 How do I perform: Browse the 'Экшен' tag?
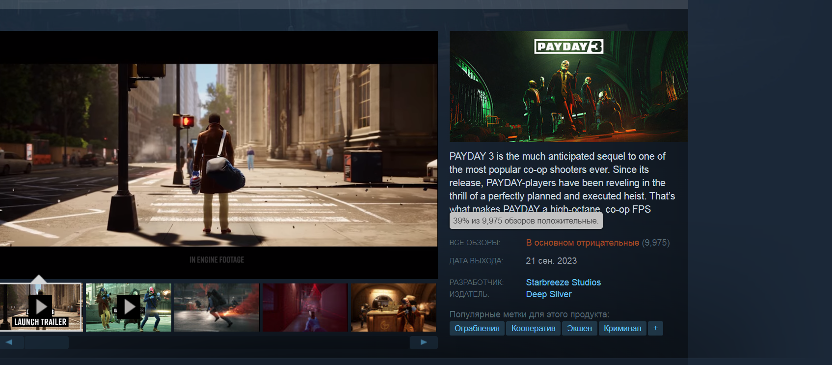[x=579, y=328]
